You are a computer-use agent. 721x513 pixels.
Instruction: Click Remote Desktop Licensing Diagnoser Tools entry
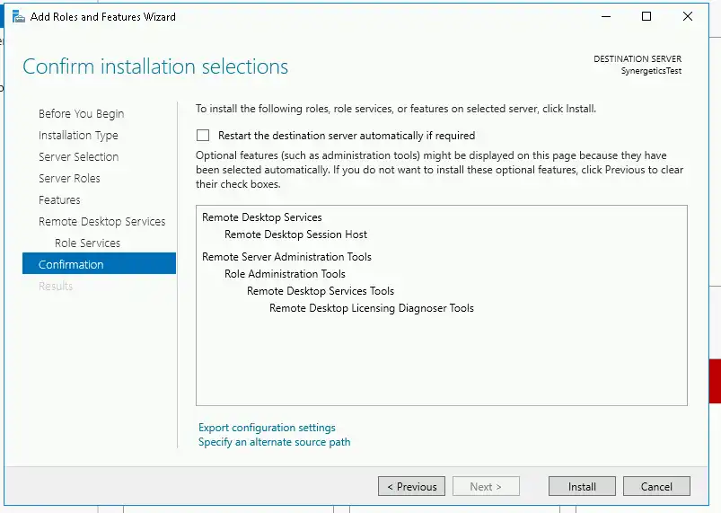[372, 308]
